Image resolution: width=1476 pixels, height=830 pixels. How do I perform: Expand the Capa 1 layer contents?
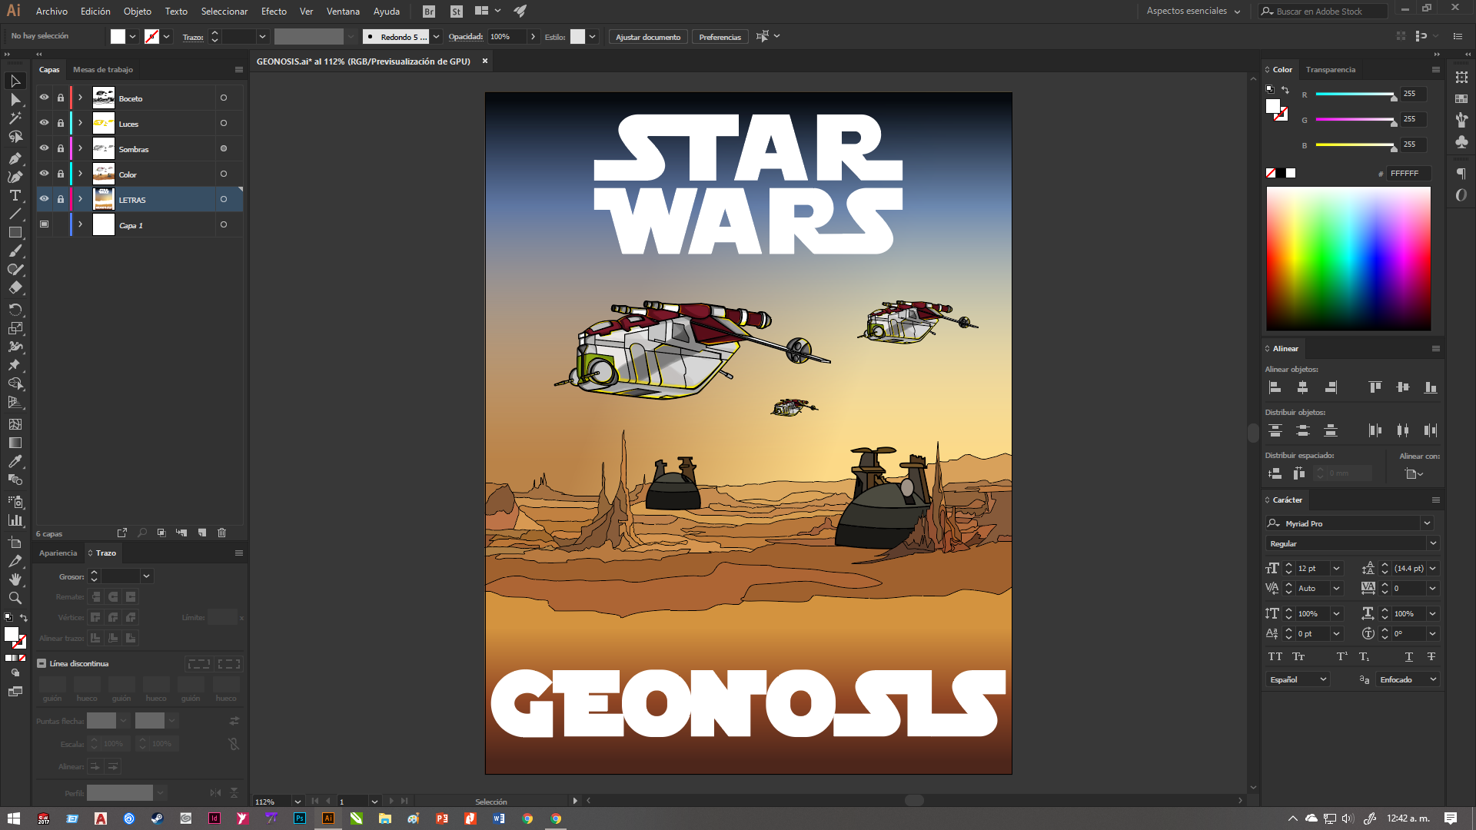(x=80, y=224)
